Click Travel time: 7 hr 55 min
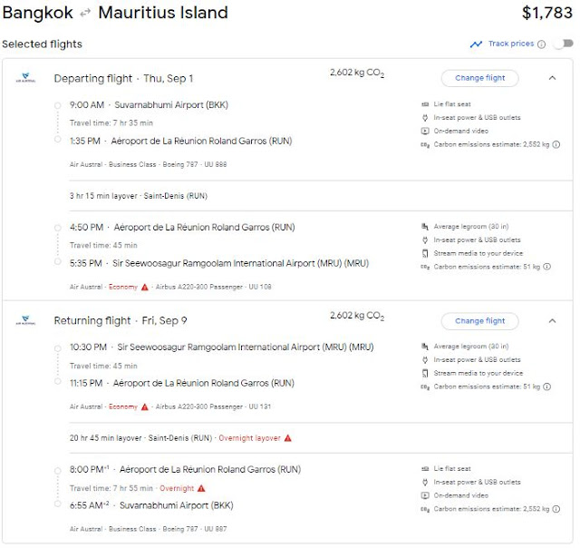This screenshot has height=548, width=580. coord(111,488)
